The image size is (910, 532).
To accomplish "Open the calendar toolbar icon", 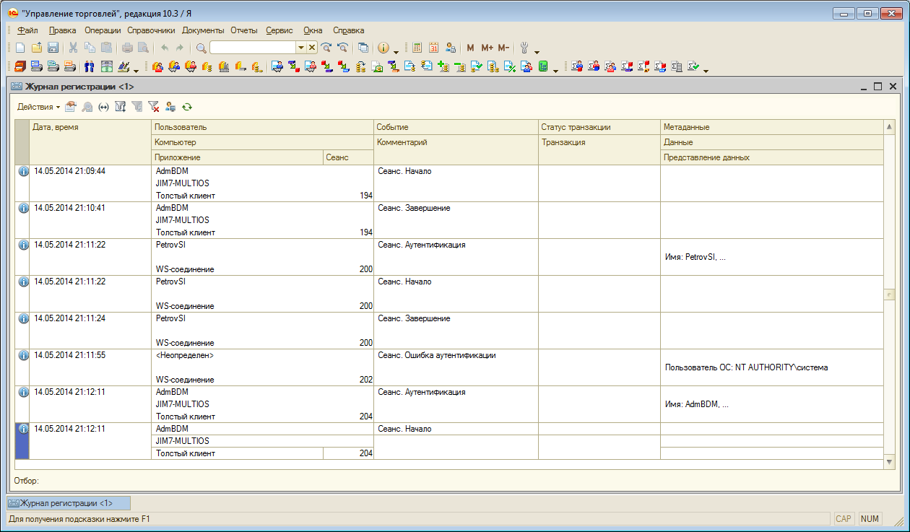I will pyautogui.click(x=434, y=48).
